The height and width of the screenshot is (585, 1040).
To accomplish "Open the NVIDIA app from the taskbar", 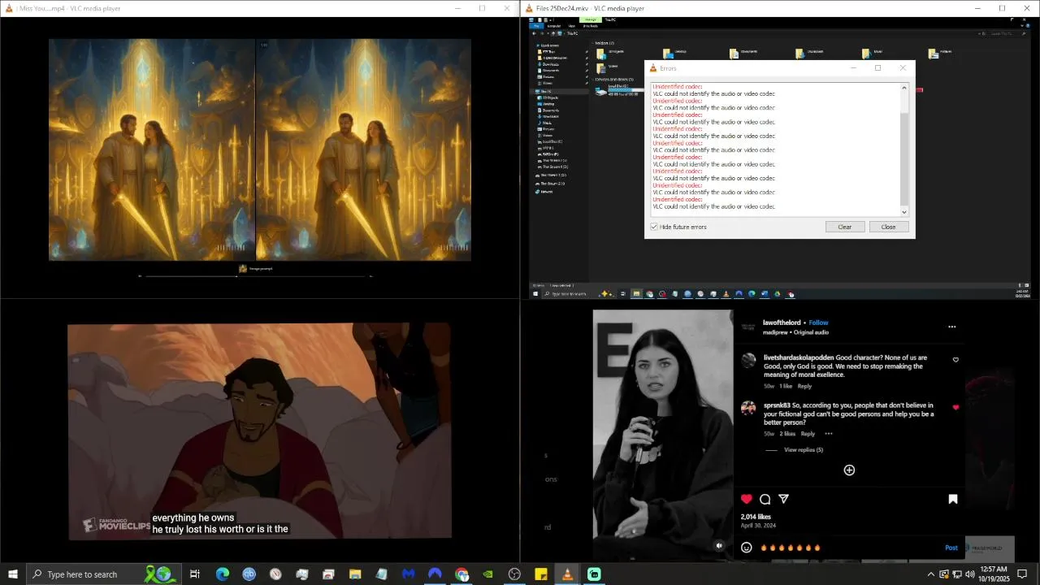I will [x=487, y=574].
